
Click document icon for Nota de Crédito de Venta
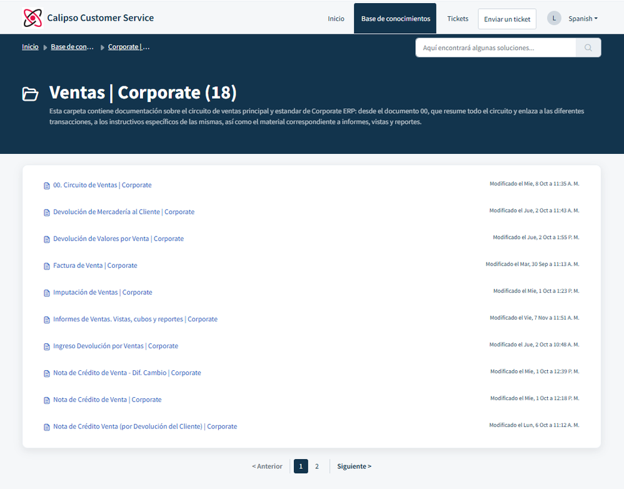click(46, 400)
